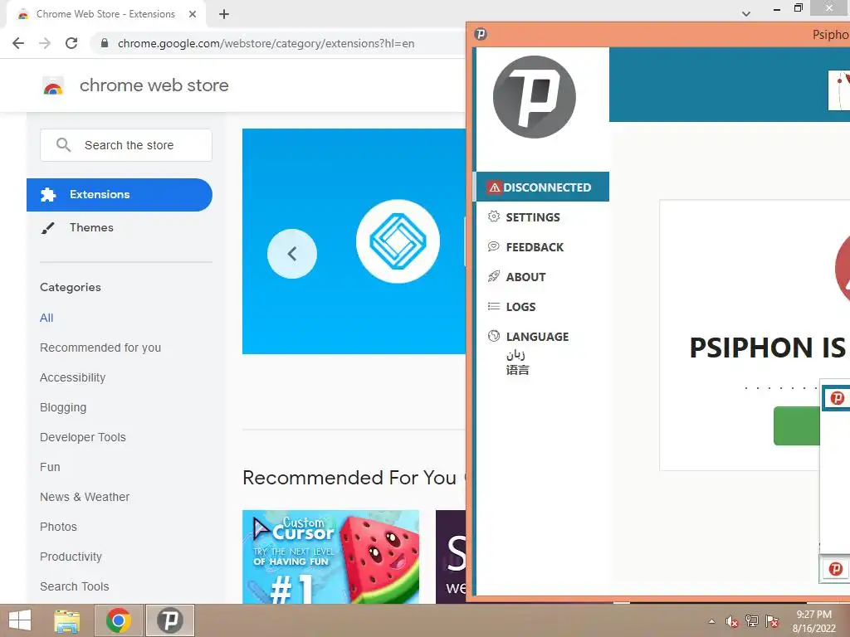Open Psiphon Feedback page
Screen dimensions: 850x637
pyautogui.click(x=535, y=247)
